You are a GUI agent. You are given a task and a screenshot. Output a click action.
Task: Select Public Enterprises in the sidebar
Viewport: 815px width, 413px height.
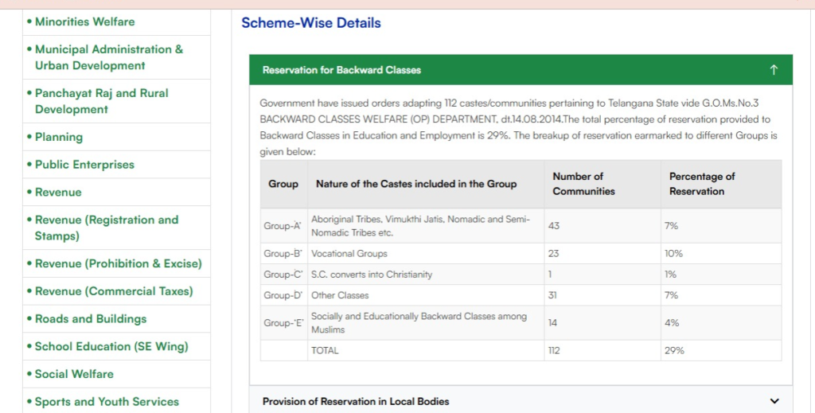[x=84, y=165]
